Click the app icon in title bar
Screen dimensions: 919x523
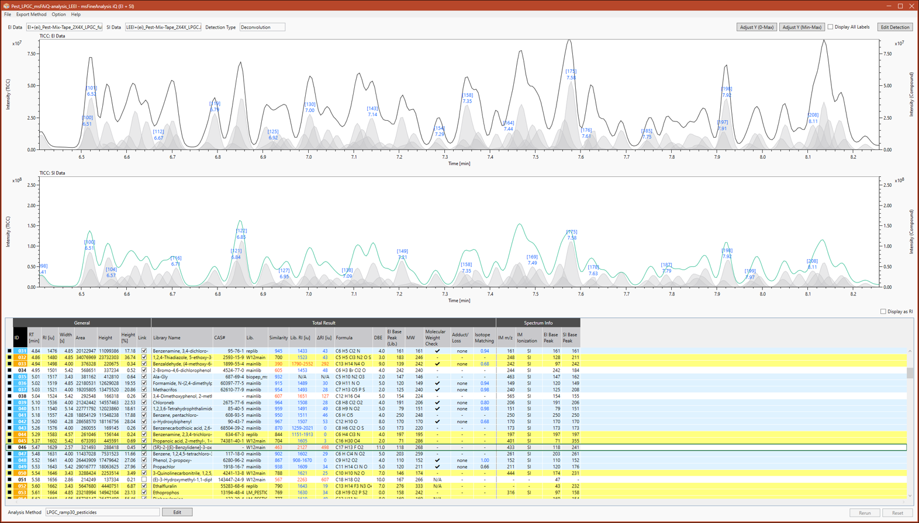tap(6, 6)
